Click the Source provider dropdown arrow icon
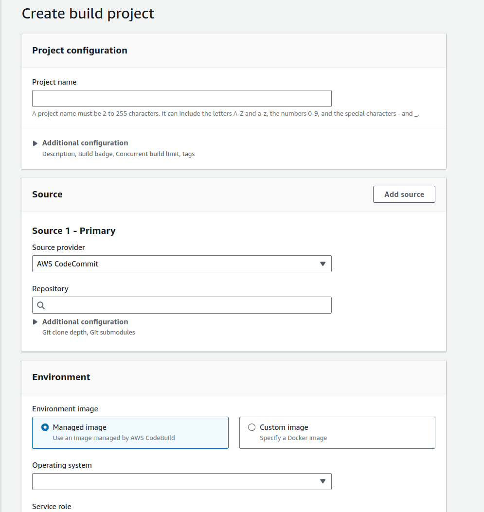Image resolution: width=484 pixels, height=512 pixels. pyautogui.click(x=323, y=264)
